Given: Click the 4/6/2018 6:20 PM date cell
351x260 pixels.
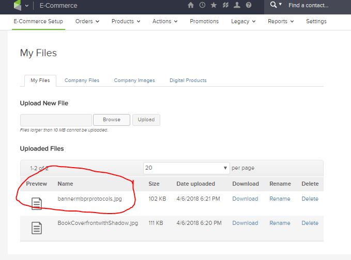Looking at the screenshot, I should point(199,223).
